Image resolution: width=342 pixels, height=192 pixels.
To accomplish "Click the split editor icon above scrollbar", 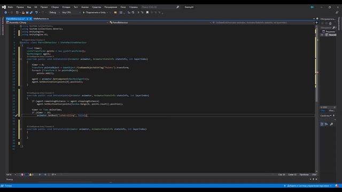I will click(317, 22).
